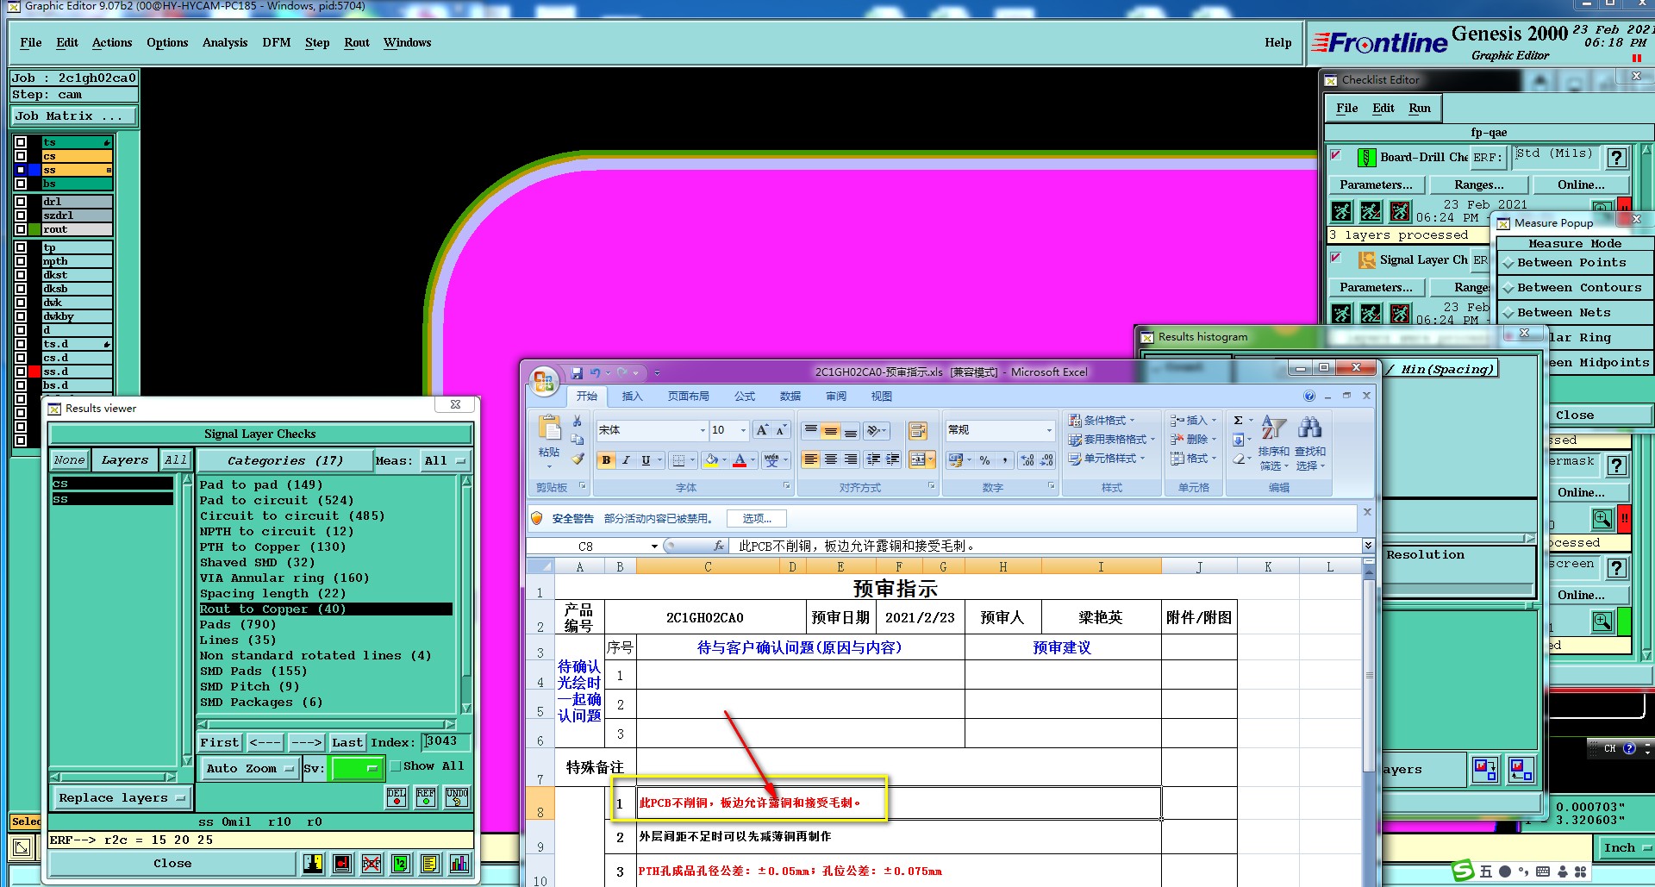Click the UNDO icon in Results viewer
1655x887 pixels.
(457, 797)
